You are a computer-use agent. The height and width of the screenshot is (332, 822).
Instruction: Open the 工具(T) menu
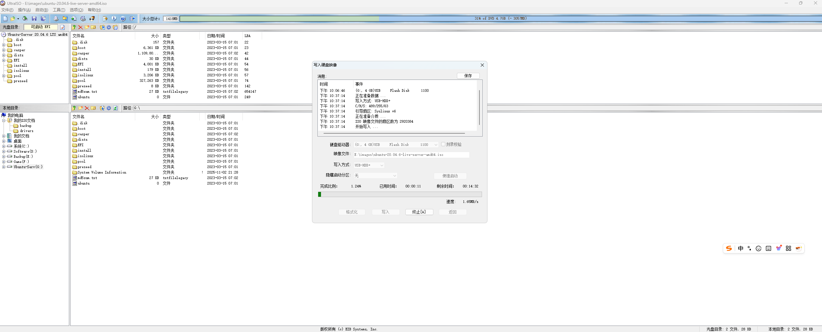(x=59, y=10)
